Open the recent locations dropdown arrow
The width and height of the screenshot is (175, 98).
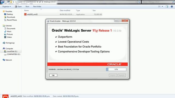click(x=8, y=2)
